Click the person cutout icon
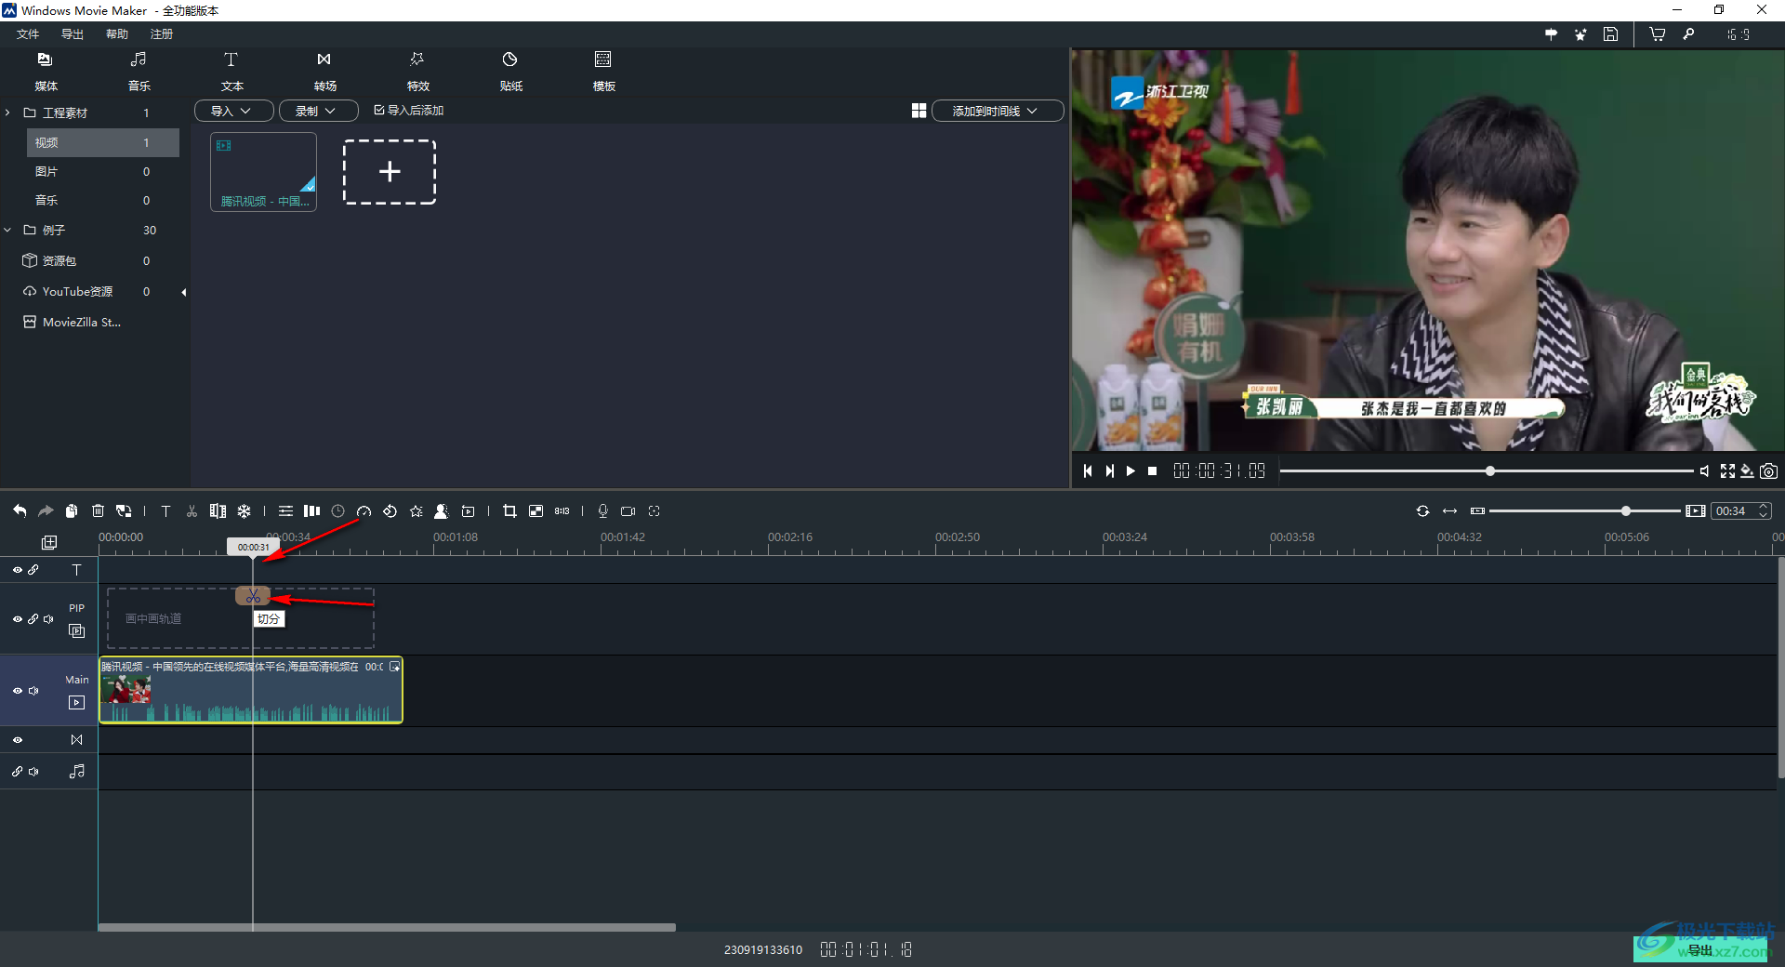Screen dimensions: 1785x967 click(x=442, y=510)
